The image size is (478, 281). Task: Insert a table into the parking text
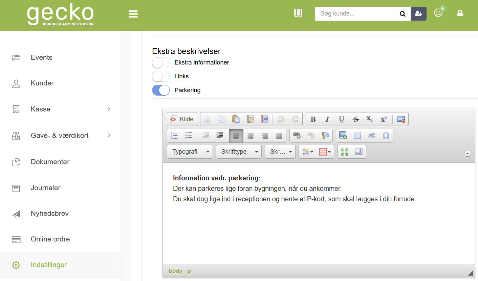(x=357, y=135)
